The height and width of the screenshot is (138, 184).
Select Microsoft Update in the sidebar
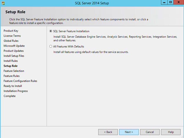coord(14,46)
